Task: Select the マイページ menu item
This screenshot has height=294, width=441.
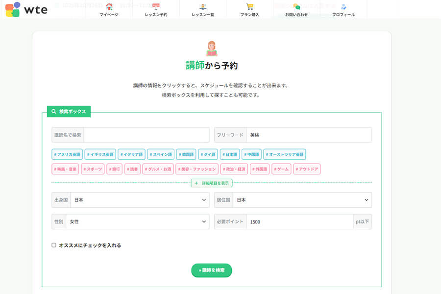Action: coord(109,14)
